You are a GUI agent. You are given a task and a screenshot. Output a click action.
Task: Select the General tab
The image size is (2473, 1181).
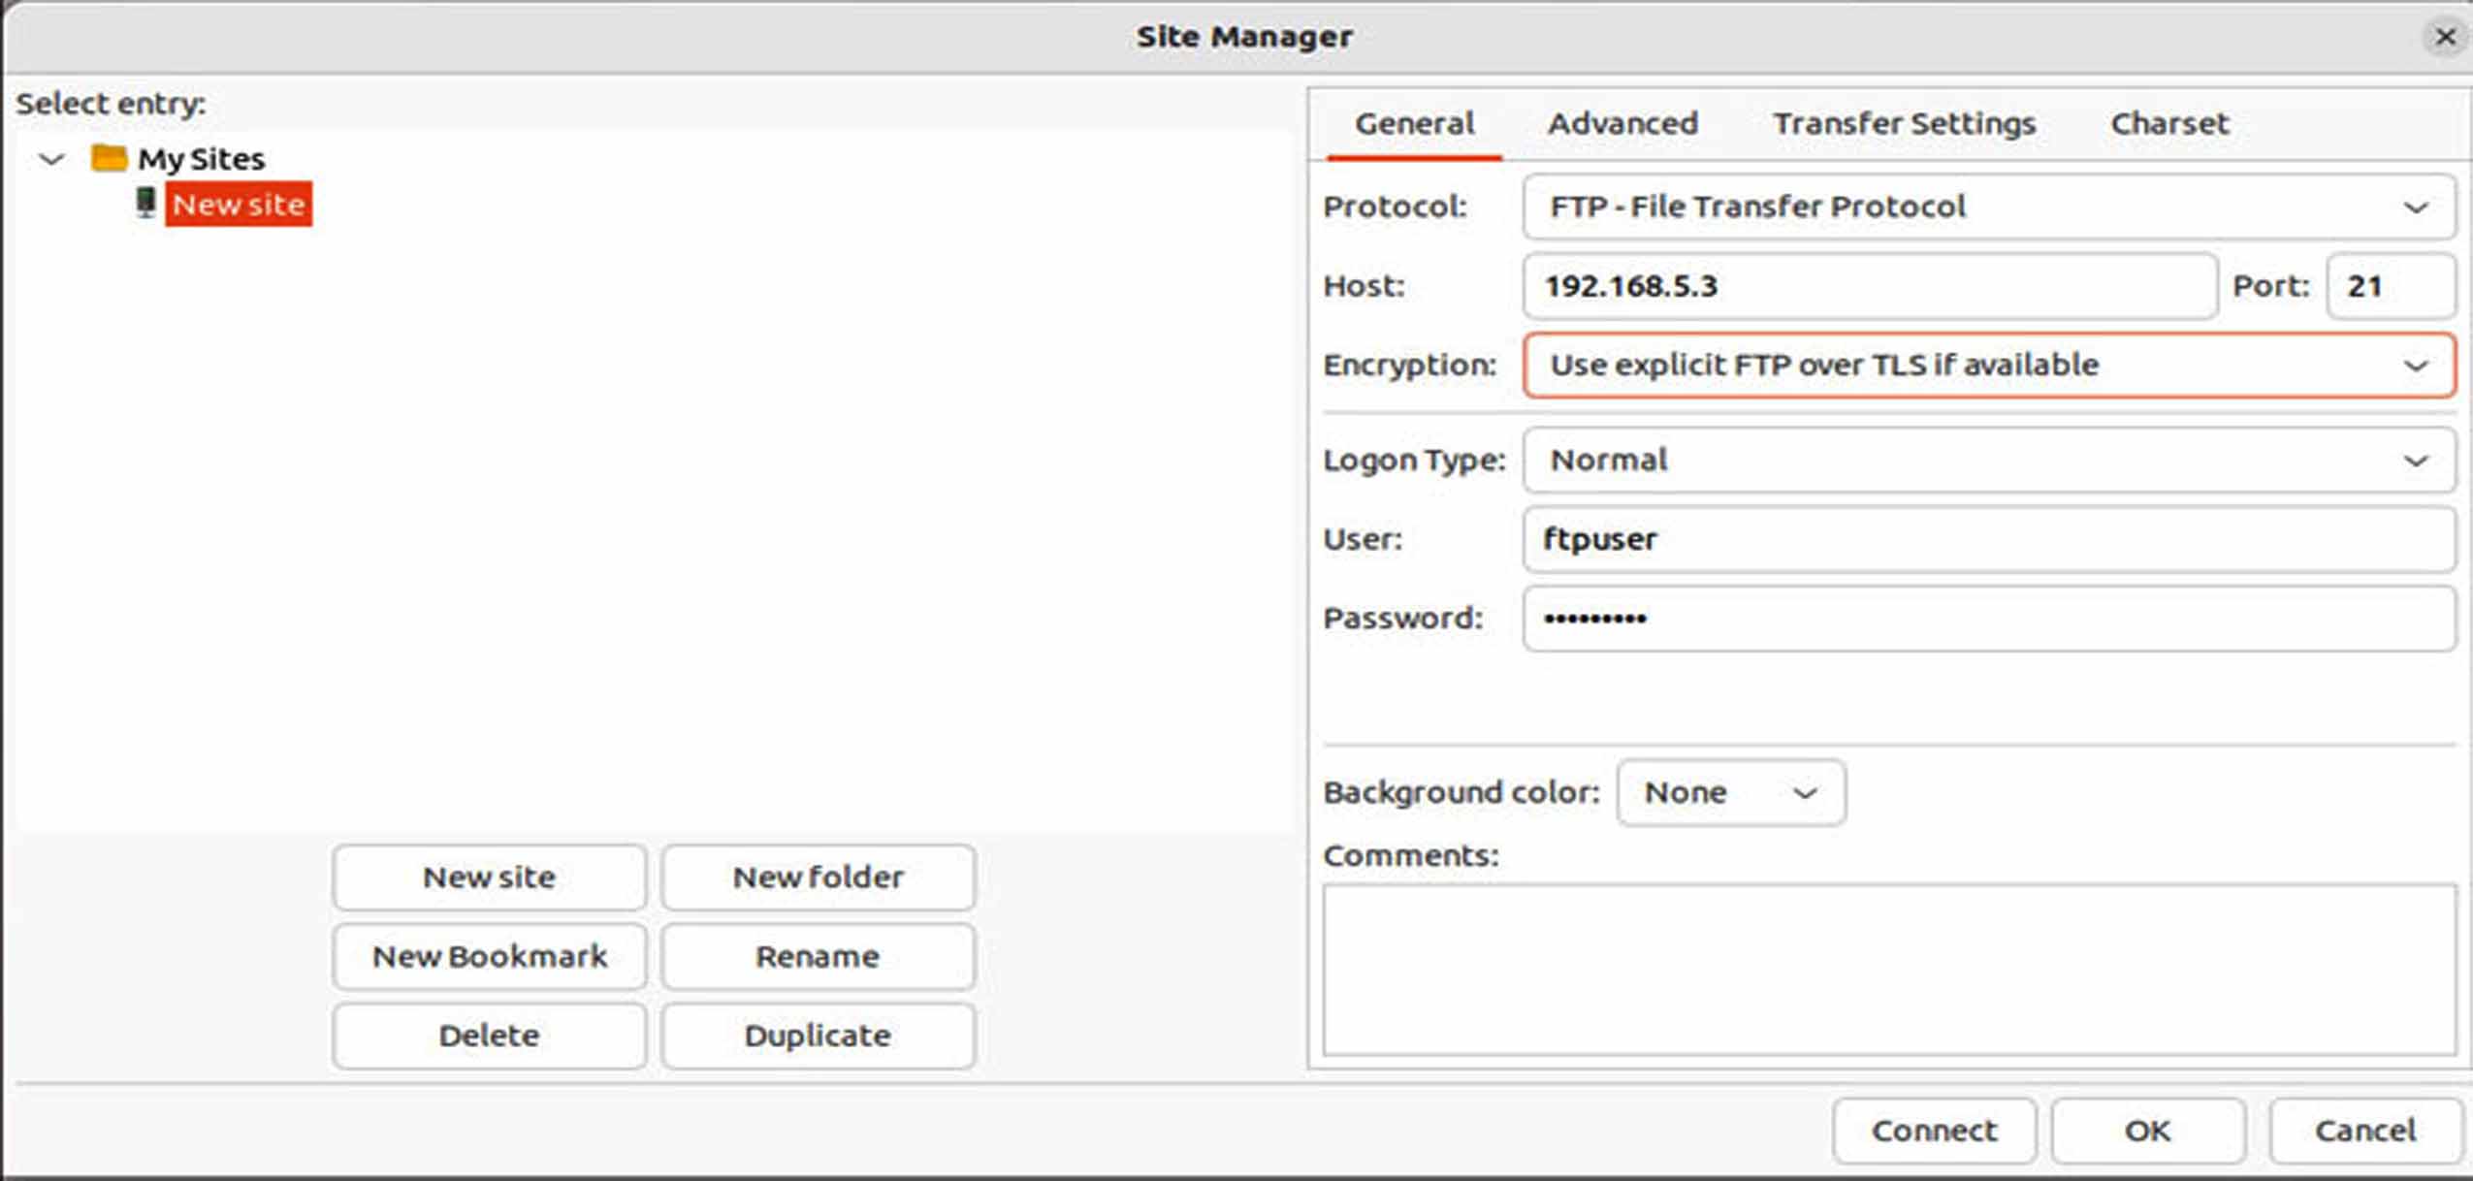[1412, 123]
